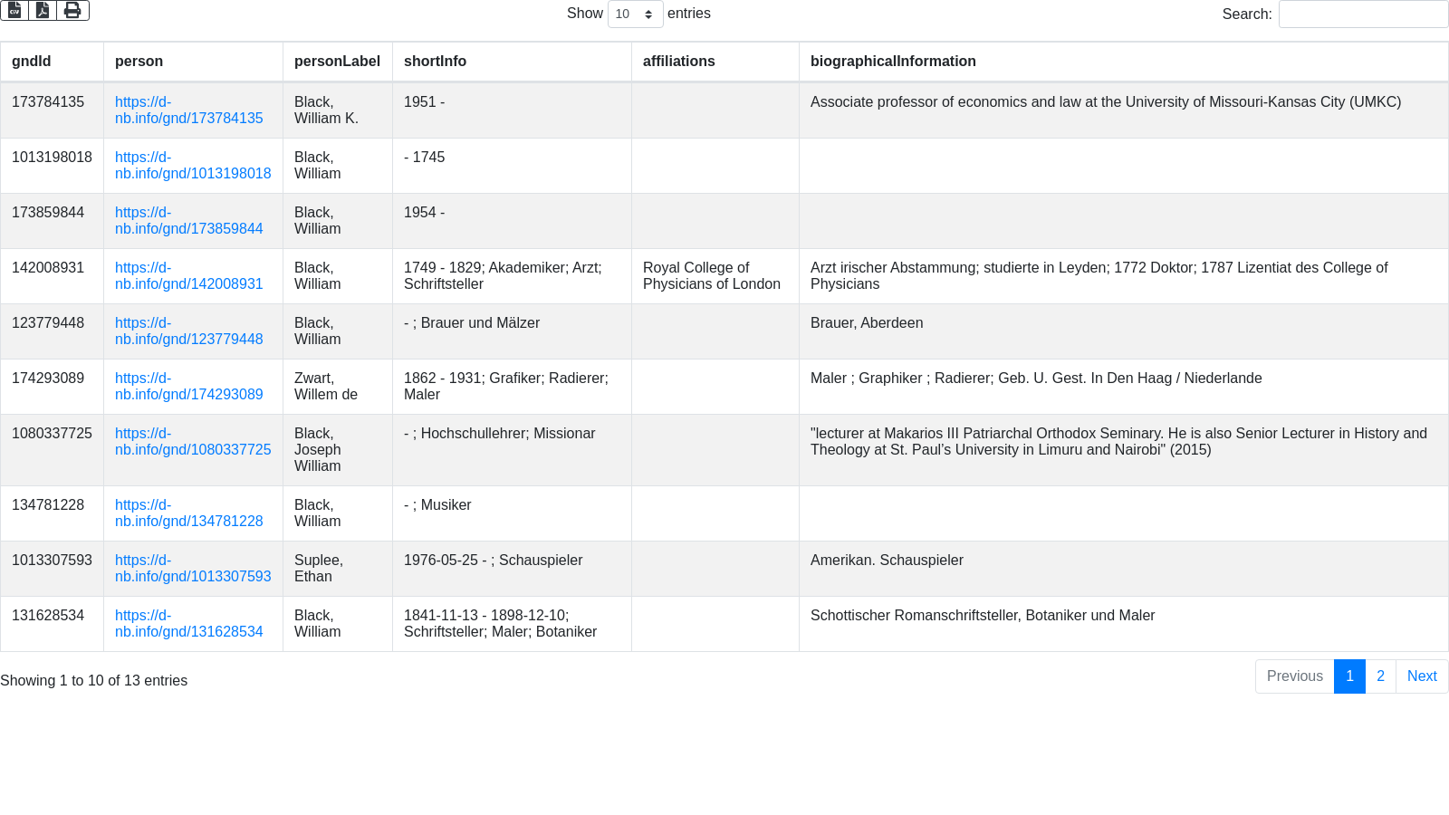The height and width of the screenshot is (815, 1449).
Task: Sort table by gndId column header
Action: click(x=32, y=62)
